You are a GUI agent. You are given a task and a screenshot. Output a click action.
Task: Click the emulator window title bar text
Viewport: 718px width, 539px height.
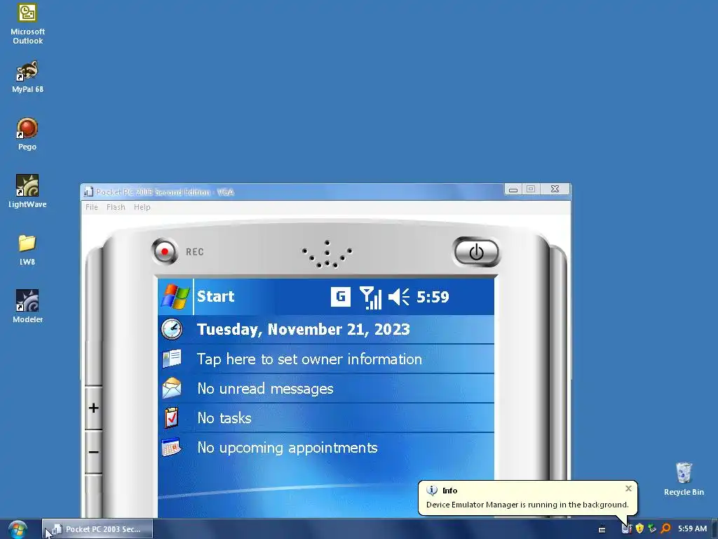click(x=165, y=192)
